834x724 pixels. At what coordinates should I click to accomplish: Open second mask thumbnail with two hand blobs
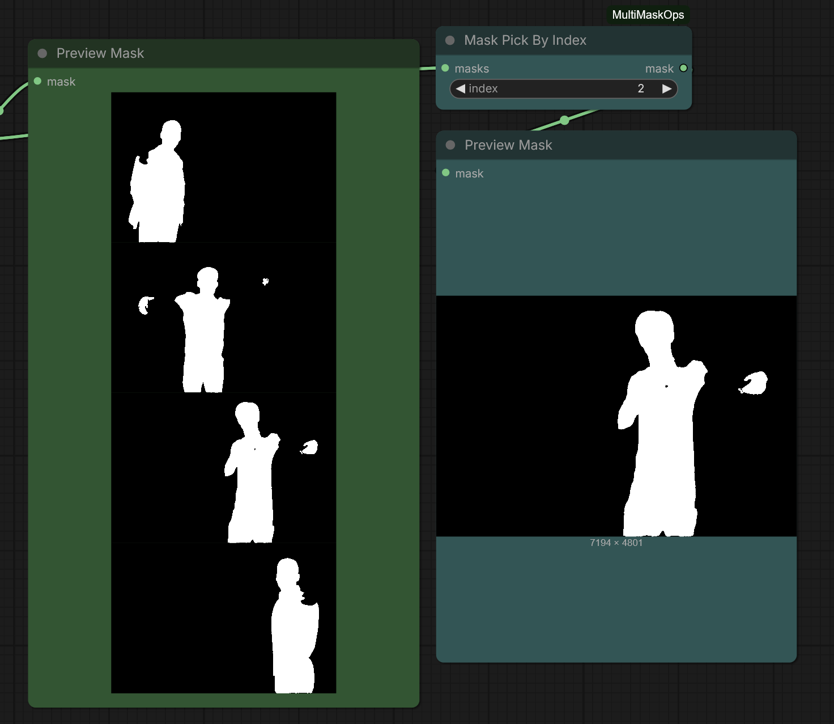[224, 317]
